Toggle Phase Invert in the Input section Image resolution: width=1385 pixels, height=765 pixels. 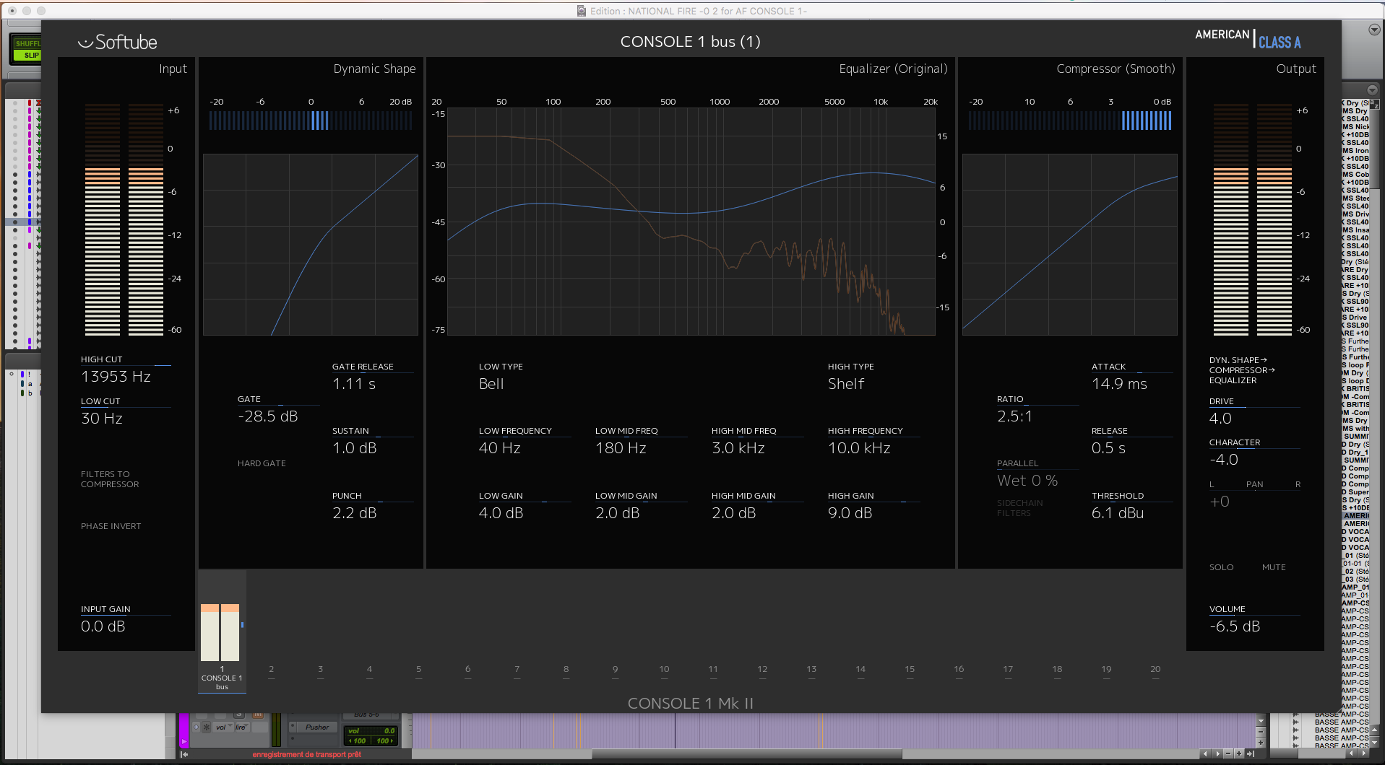(111, 526)
